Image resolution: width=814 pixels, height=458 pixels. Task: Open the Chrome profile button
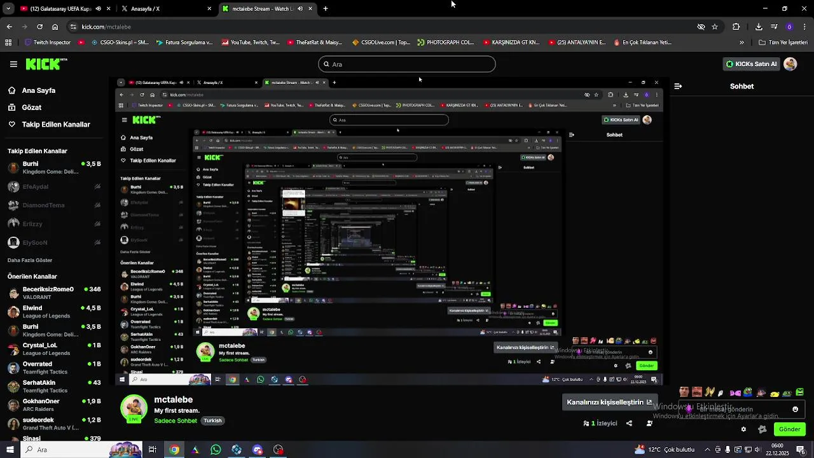coord(789,27)
